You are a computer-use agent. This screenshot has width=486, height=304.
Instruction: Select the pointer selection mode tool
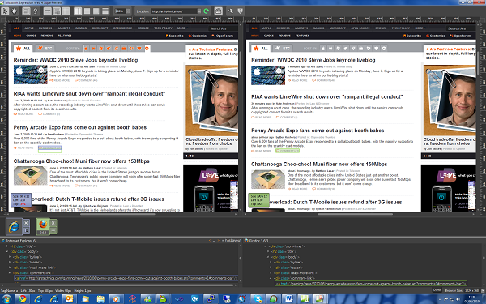click(x=5, y=11)
